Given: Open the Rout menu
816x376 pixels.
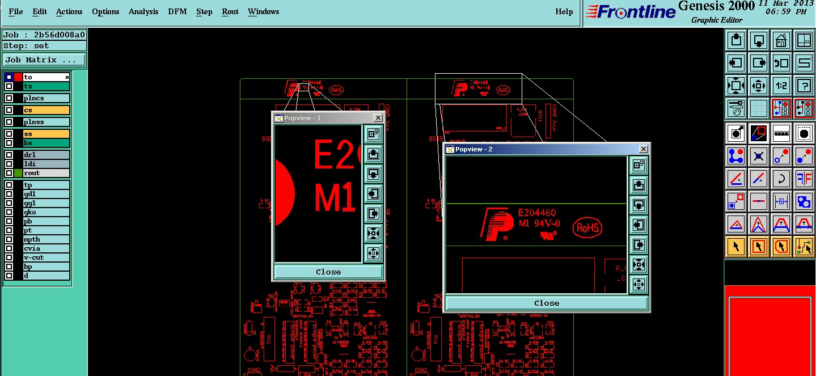Looking at the screenshot, I should 230,11.
